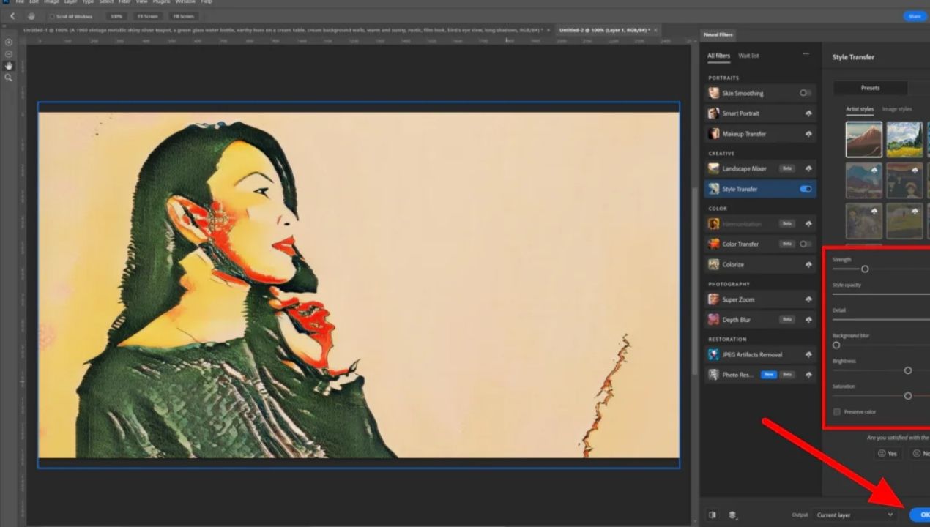Open the three-dot more options menu
Viewport: 930px width, 527px height.
[806, 54]
